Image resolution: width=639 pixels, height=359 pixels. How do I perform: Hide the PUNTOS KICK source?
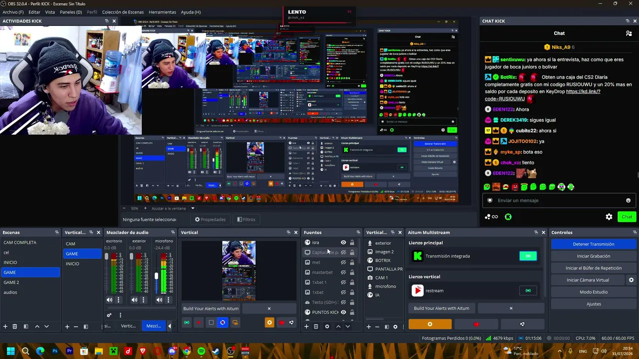pyautogui.click(x=343, y=312)
